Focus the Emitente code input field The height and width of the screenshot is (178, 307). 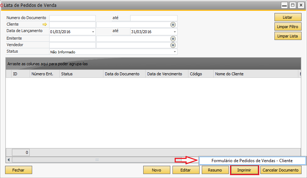tap(72, 39)
